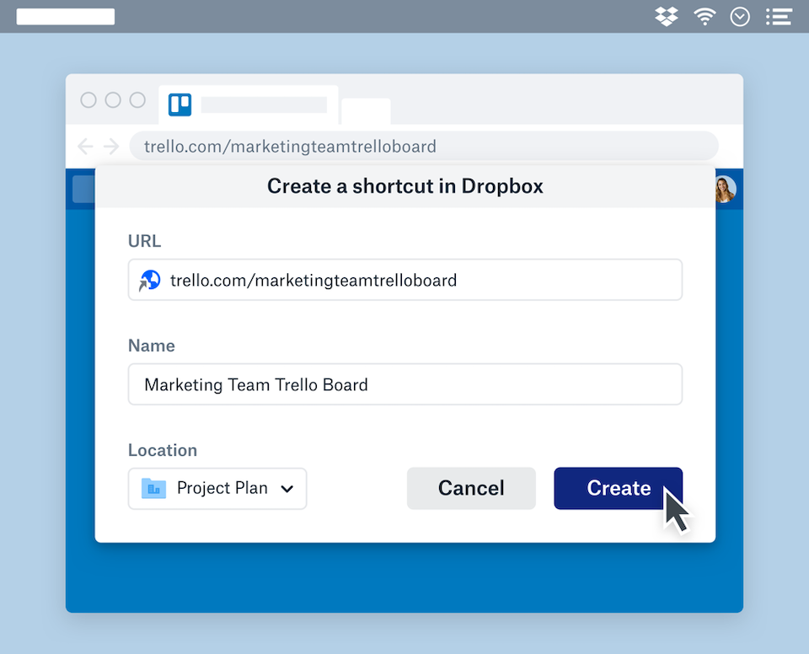Click the Trello logo on the browser tab
This screenshot has width=809, height=654.
click(x=180, y=105)
